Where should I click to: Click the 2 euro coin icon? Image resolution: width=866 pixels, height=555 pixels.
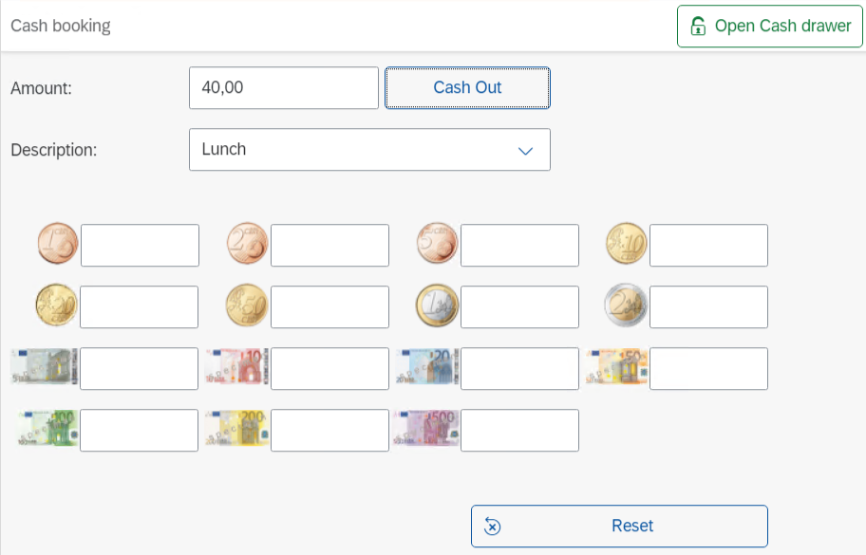[x=627, y=306]
